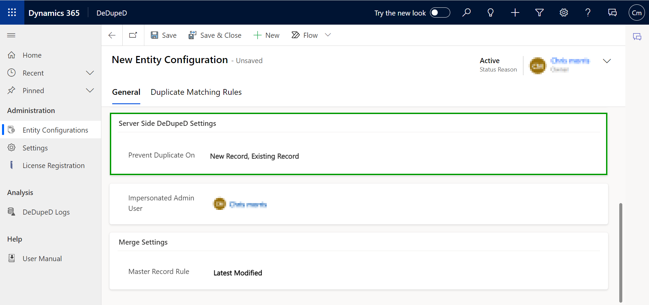The image size is (649, 305).
Task: Click the Flow button
Action: point(305,35)
